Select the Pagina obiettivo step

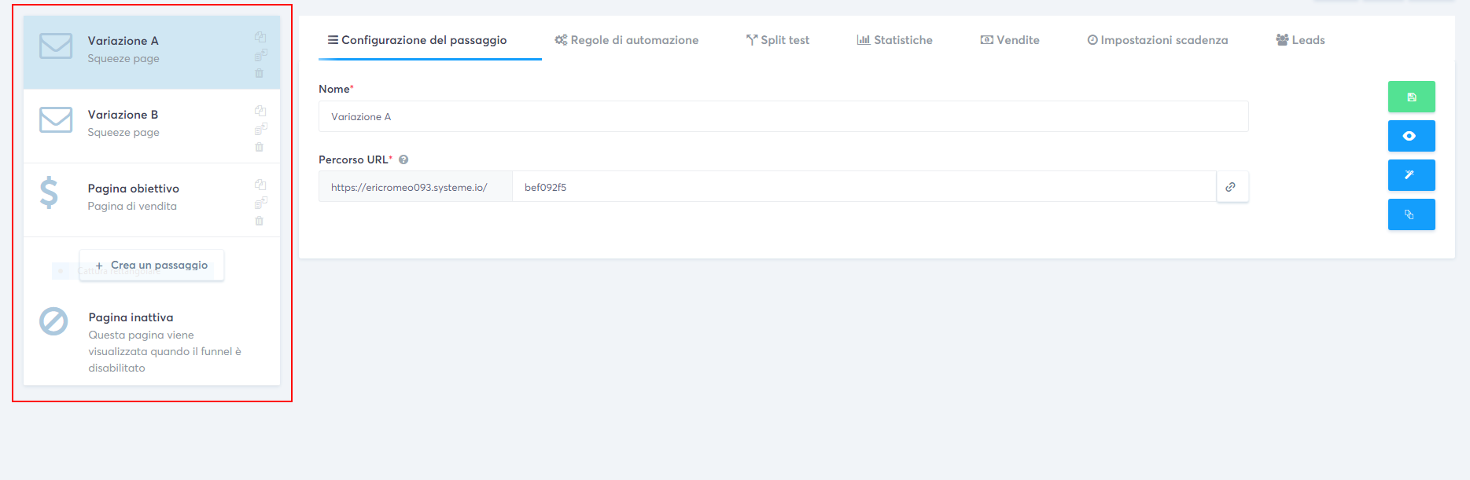point(152,200)
